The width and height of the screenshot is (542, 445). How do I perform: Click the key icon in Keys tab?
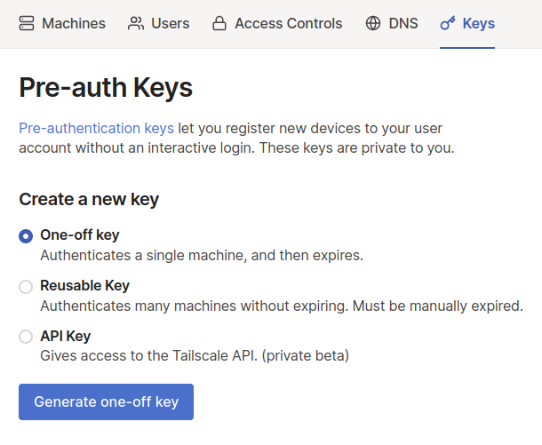[448, 24]
